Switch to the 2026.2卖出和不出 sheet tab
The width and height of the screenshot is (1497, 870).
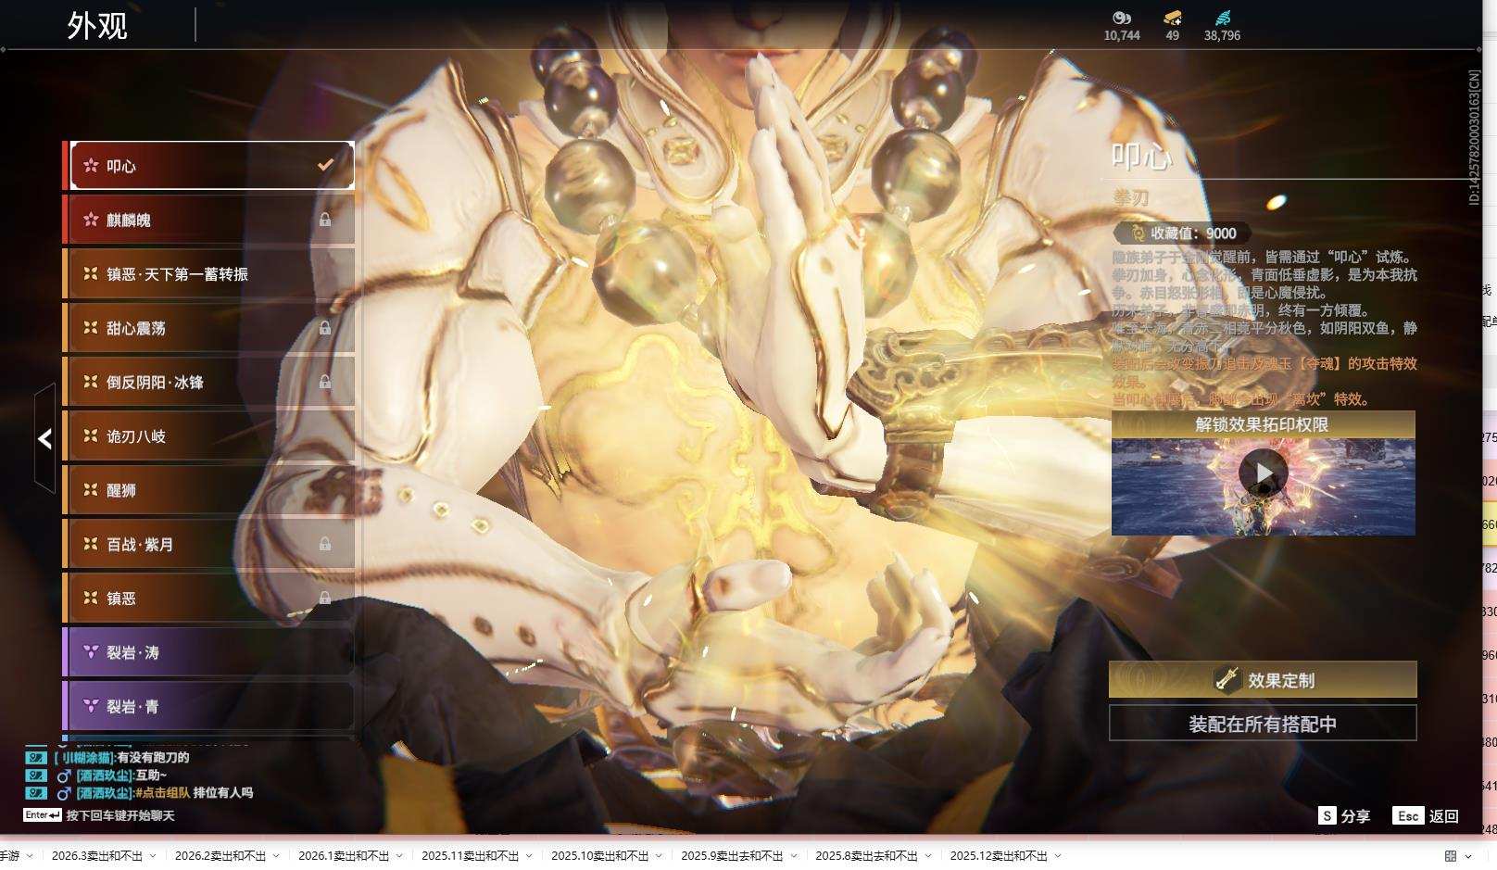coord(220,856)
